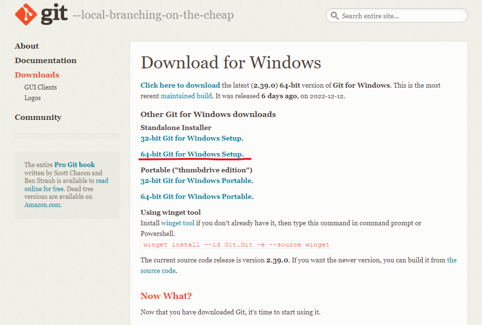Open the maintained build link

[x=187, y=96]
